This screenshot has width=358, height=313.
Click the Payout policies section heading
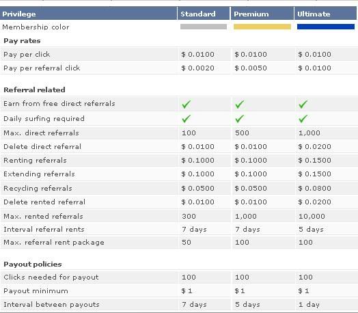pos(33,264)
